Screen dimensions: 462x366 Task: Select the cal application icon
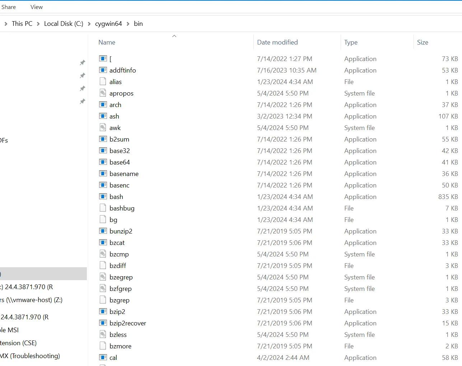point(103,357)
